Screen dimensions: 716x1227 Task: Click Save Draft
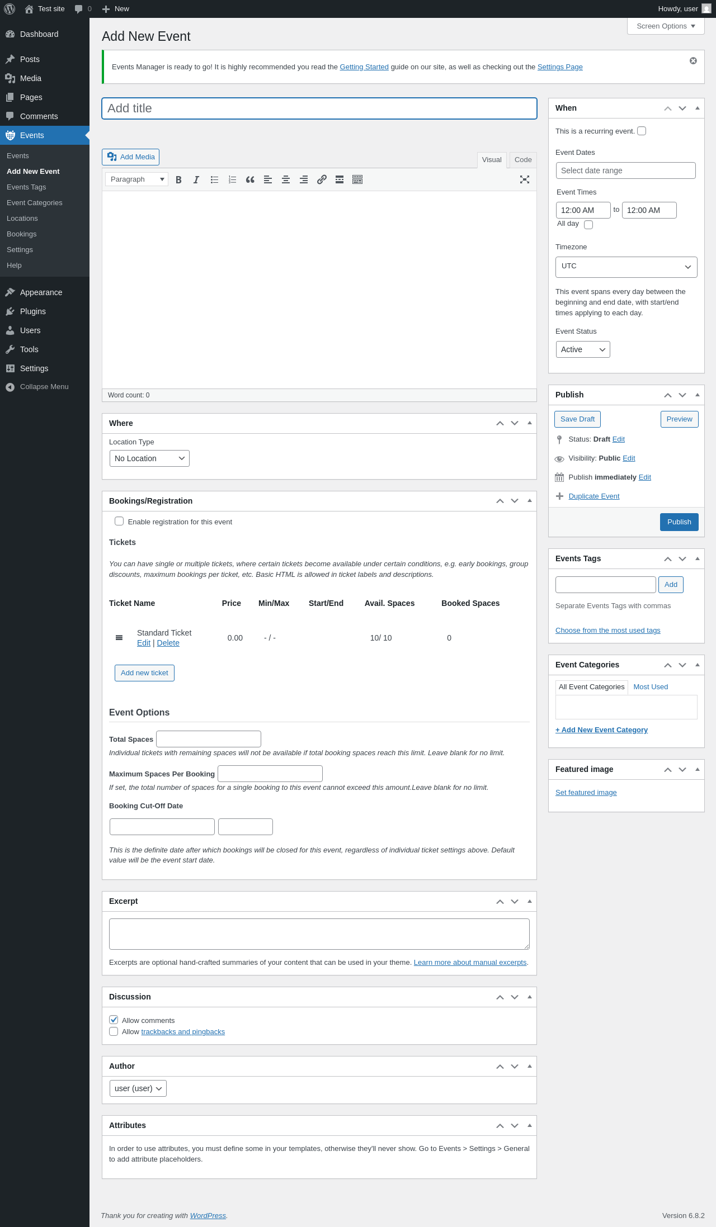[x=577, y=419]
